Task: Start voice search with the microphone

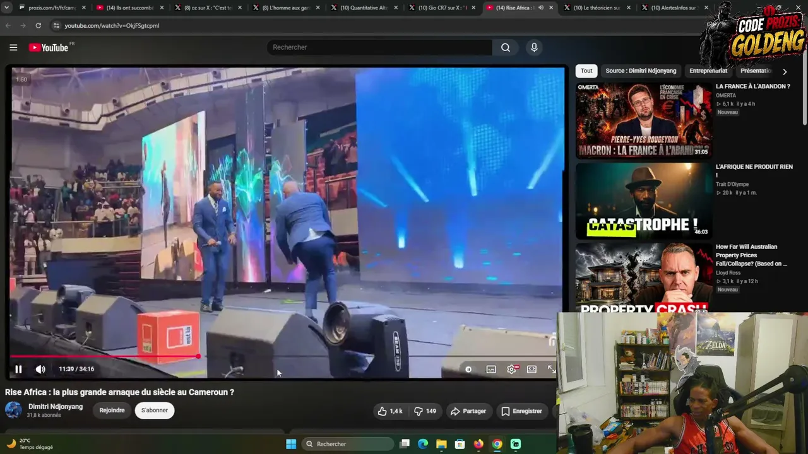Action: click(534, 47)
